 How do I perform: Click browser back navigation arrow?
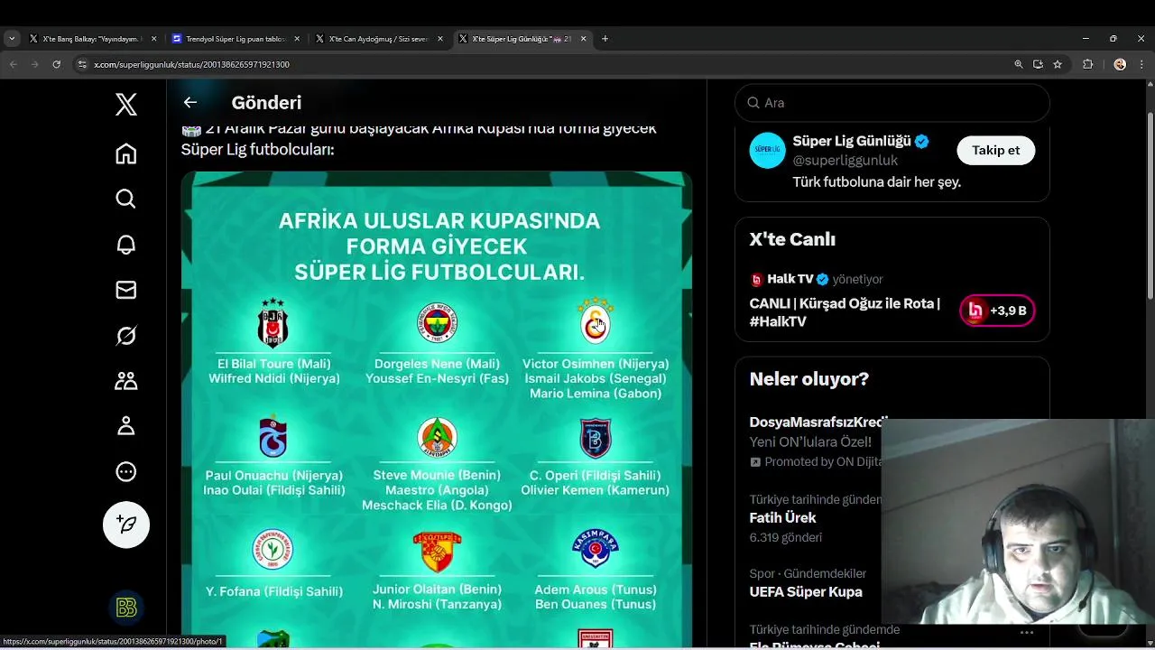click(x=13, y=64)
